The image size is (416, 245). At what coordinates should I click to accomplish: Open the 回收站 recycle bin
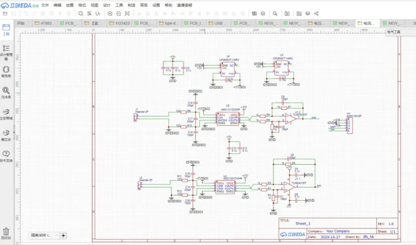[6, 233]
